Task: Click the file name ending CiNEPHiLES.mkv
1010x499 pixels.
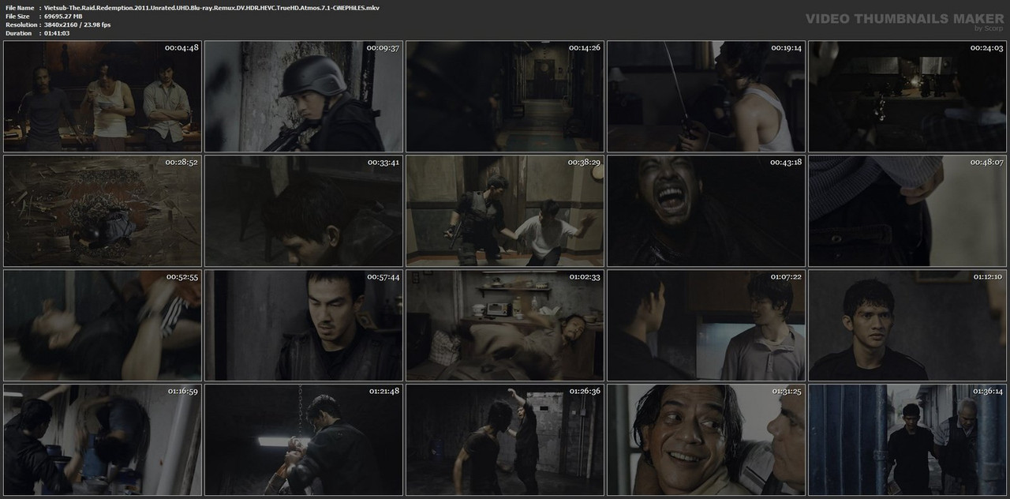Action: click(x=211, y=7)
